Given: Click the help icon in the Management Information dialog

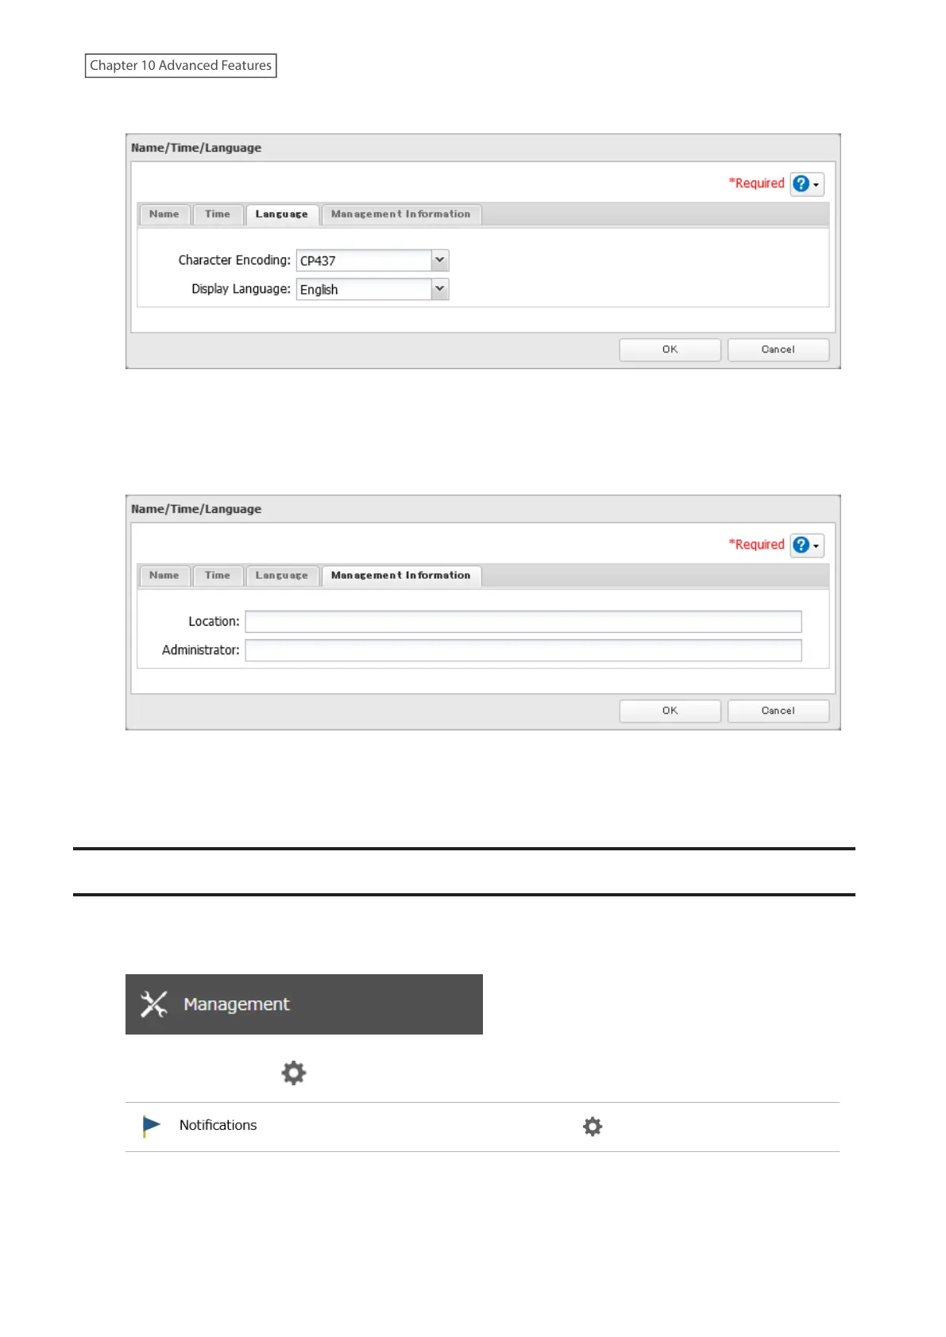Looking at the screenshot, I should coord(801,545).
